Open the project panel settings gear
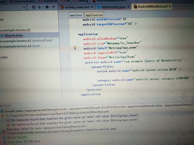Screen dimensions: 194x145 click(47, 7)
